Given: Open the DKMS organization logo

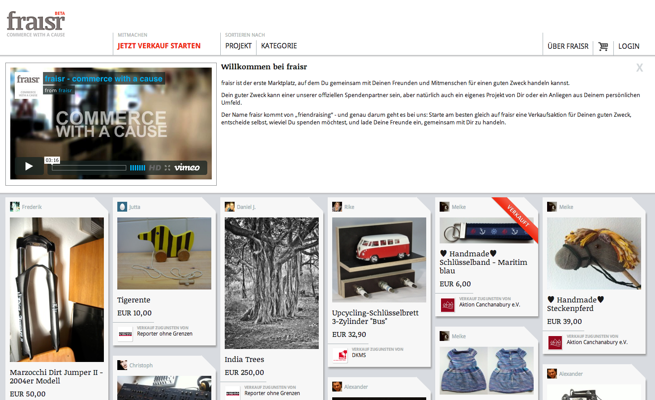Looking at the screenshot, I should 340,355.
